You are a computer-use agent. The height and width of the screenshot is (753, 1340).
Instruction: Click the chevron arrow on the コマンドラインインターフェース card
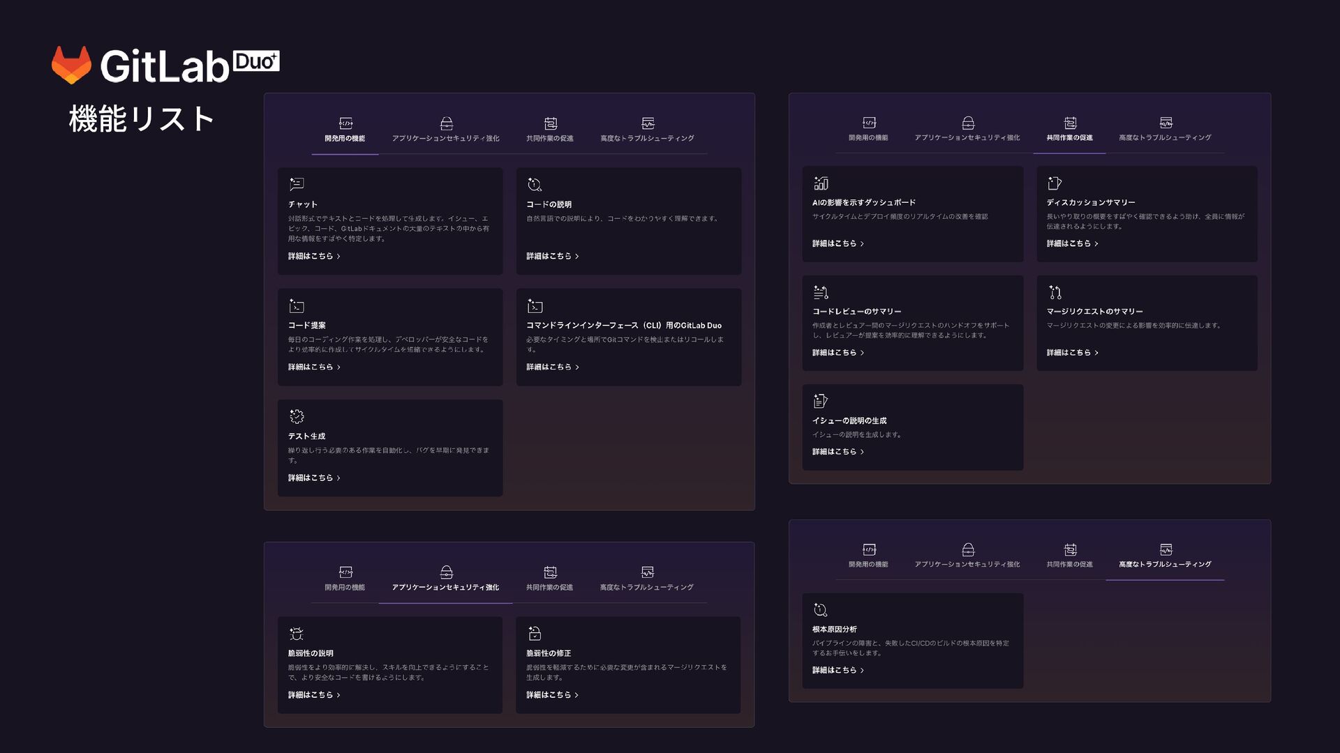pyautogui.click(x=576, y=367)
